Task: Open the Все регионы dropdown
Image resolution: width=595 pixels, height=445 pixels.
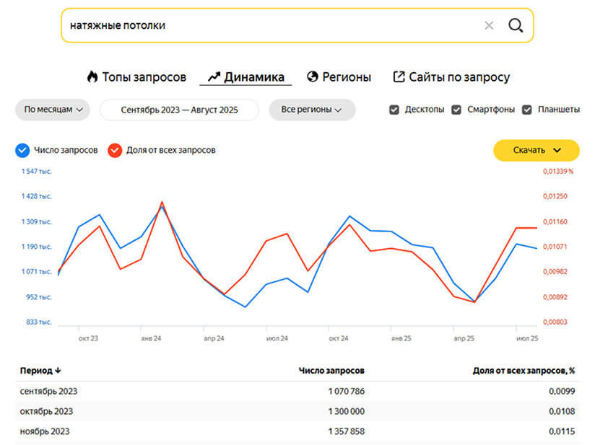Action: (312, 110)
